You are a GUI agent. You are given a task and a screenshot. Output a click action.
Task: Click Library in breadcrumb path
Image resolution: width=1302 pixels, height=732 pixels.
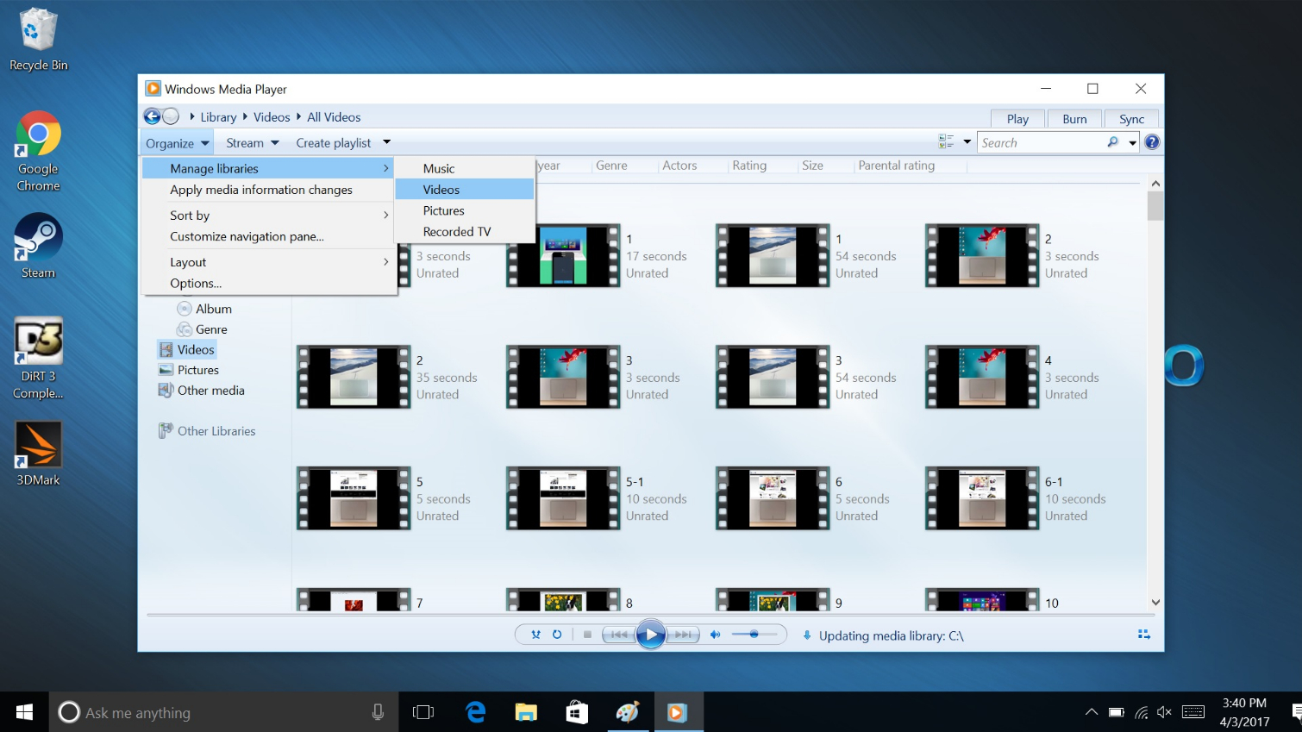[x=218, y=117]
